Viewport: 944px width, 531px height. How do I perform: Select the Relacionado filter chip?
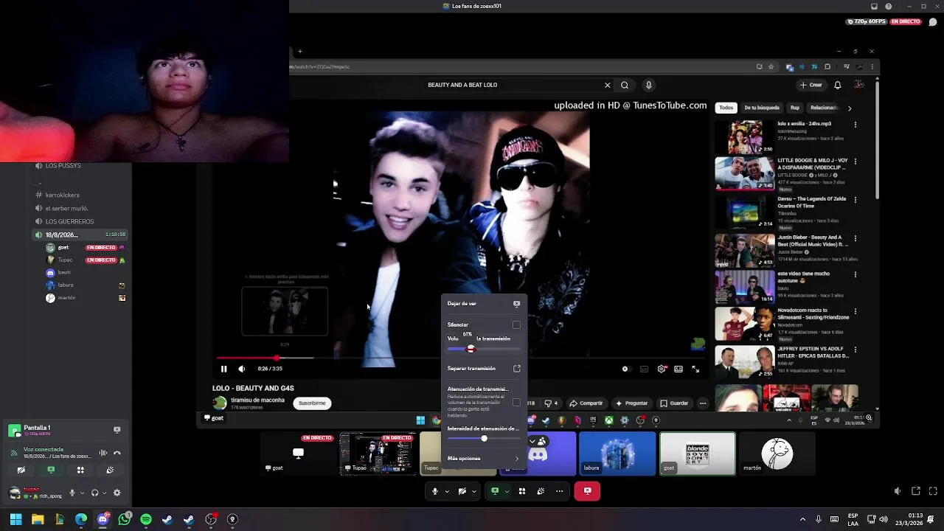pyautogui.click(x=825, y=108)
